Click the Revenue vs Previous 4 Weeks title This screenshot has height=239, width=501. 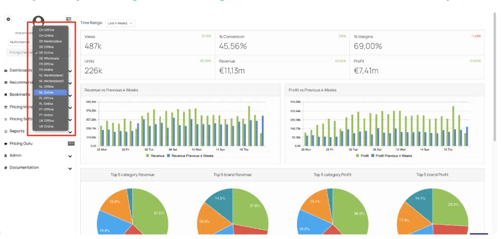coord(111,90)
